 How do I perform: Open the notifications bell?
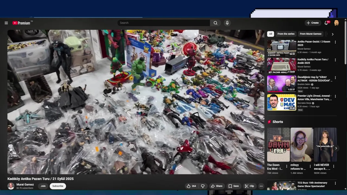pyautogui.click(x=326, y=23)
